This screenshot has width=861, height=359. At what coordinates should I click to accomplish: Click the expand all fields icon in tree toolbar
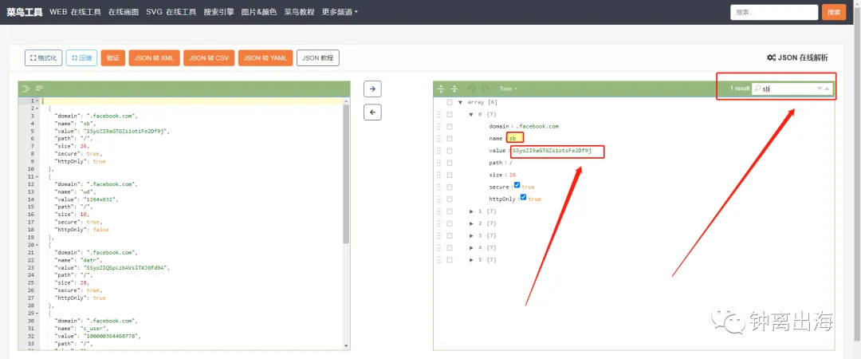[441, 89]
